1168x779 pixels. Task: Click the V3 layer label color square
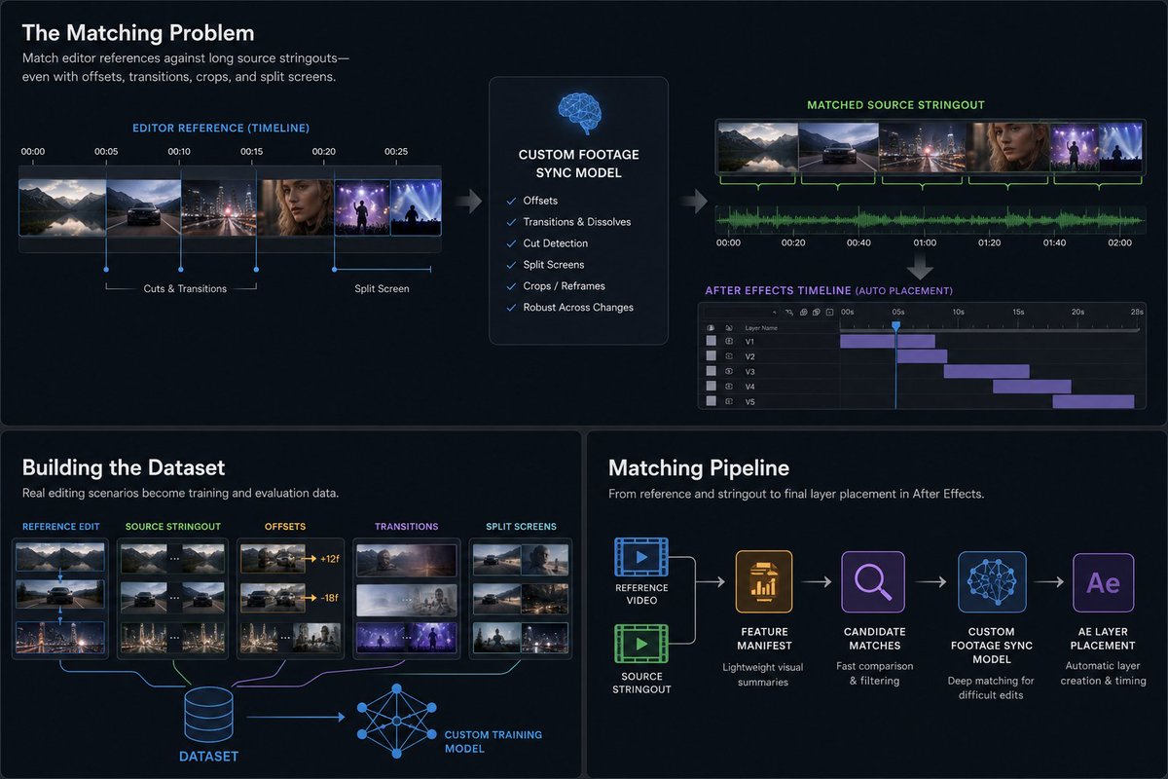[x=711, y=371]
